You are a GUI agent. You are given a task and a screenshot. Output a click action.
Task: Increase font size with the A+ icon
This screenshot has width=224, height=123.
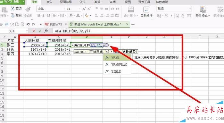(x=84, y=9)
